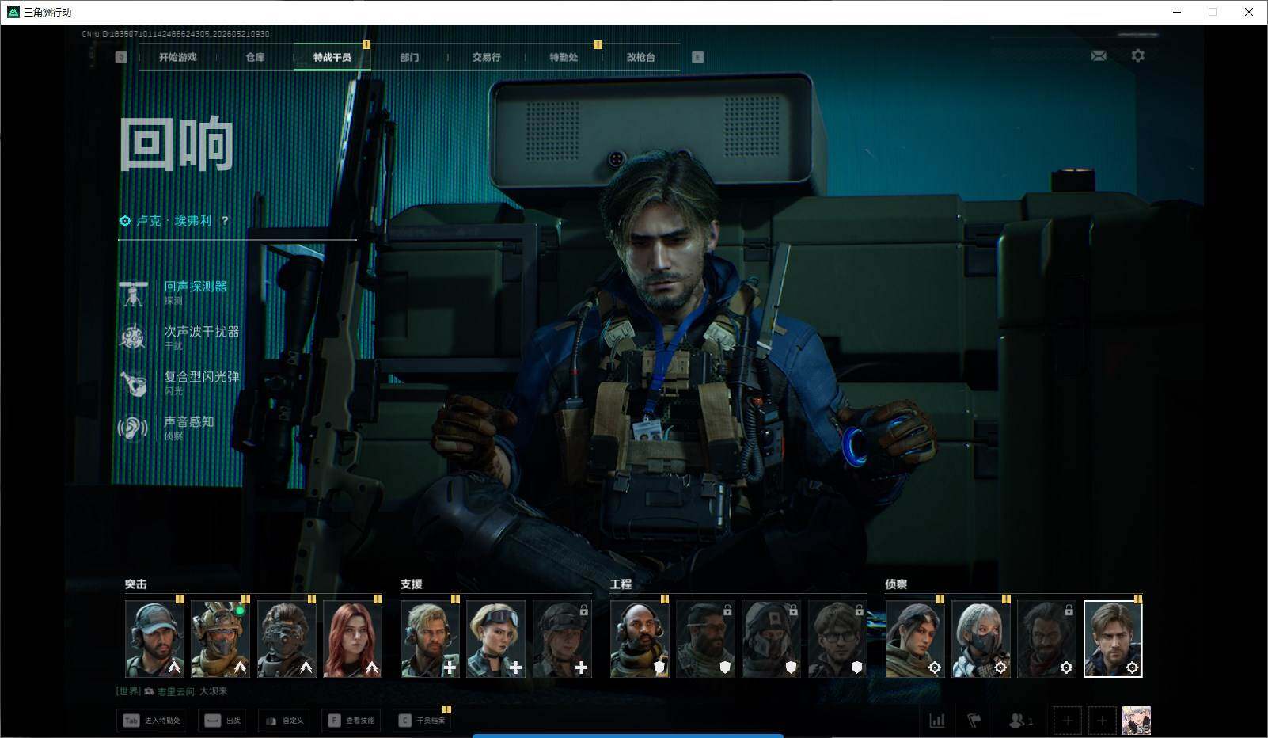Select the helmeted 突击 operator with green dot
Screen dimensions: 1268x738
coord(220,638)
